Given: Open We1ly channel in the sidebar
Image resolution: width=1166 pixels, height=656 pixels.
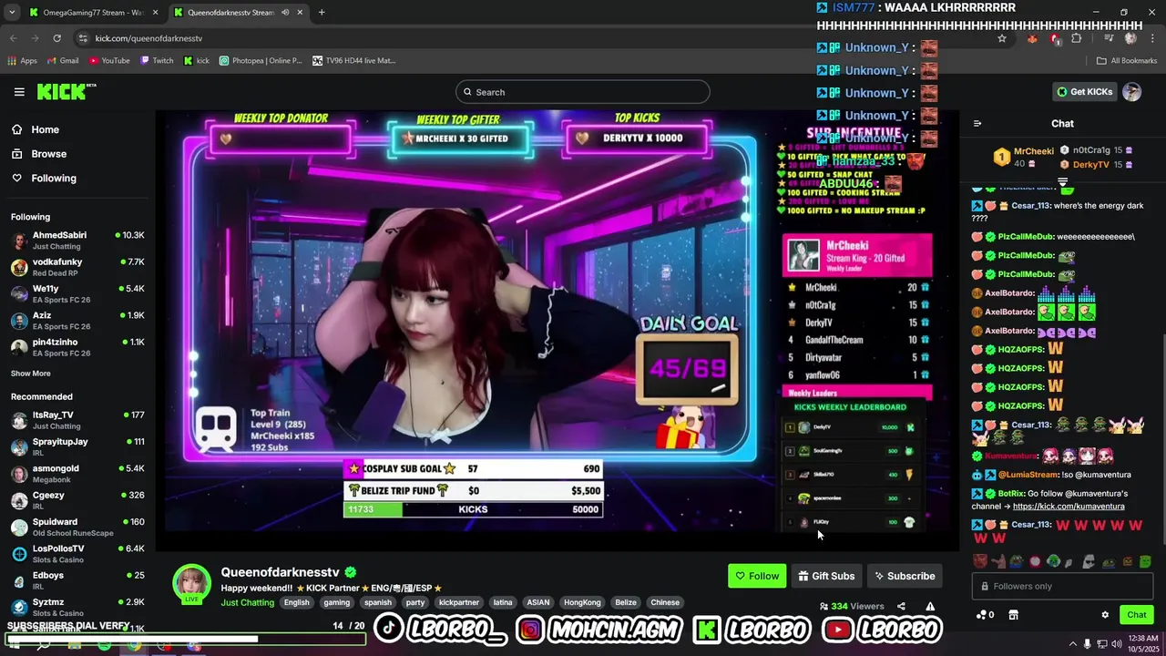Looking at the screenshot, I should click(x=77, y=293).
